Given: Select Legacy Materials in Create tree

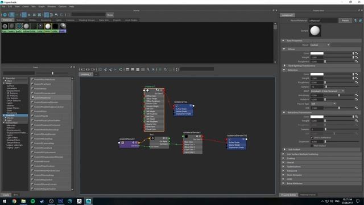Looking at the screenshot, I should (x=14, y=145).
